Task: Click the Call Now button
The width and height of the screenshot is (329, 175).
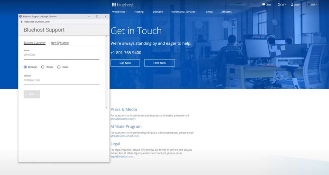Action: point(125,63)
